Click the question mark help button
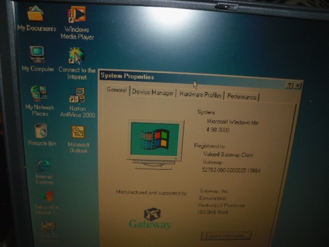 pyautogui.click(x=289, y=85)
